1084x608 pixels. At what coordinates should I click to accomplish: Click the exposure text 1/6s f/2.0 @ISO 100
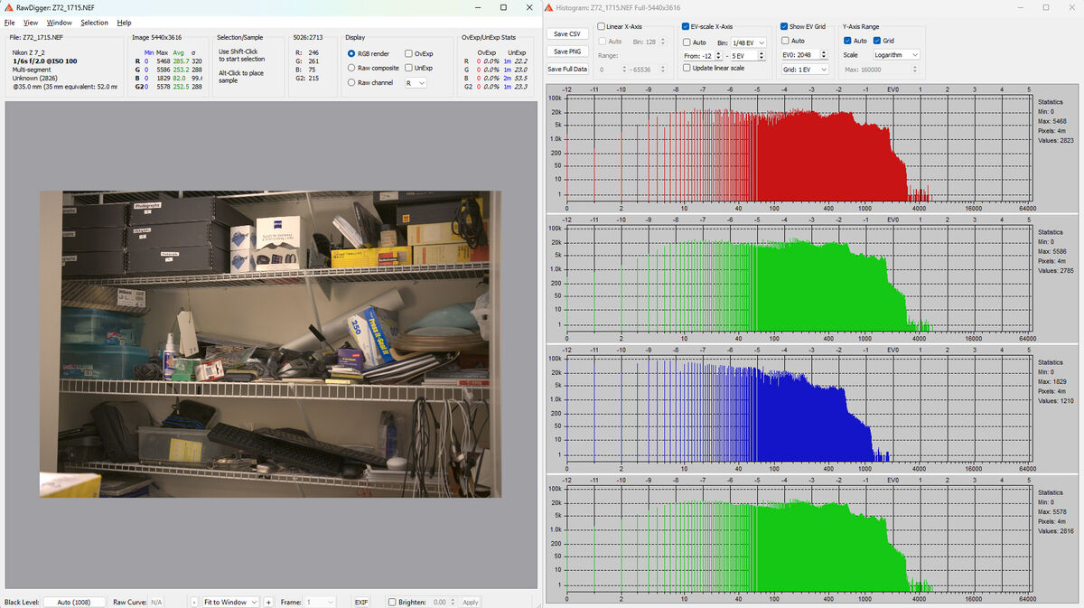click(46, 61)
